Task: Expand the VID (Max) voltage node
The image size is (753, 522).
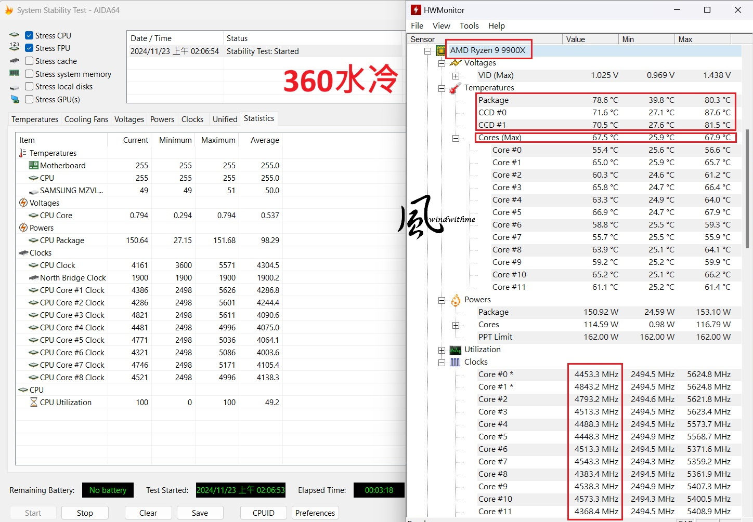Action: [x=456, y=76]
